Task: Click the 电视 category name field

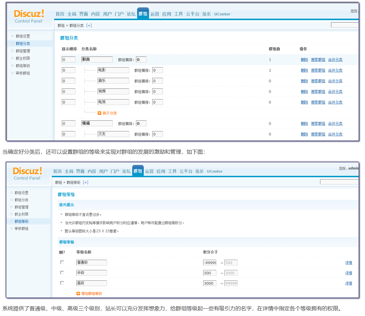Action: click(113, 102)
